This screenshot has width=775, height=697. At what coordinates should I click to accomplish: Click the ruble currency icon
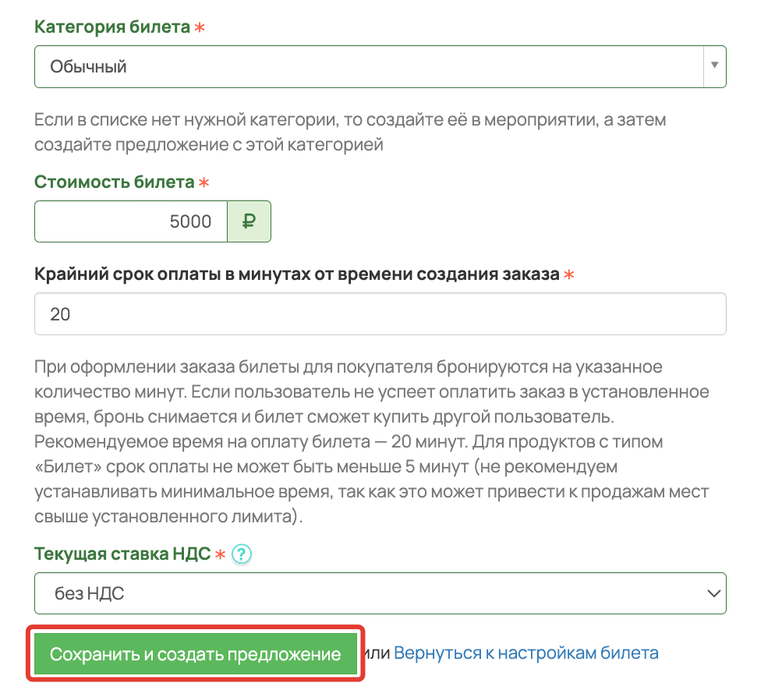point(249,221)
